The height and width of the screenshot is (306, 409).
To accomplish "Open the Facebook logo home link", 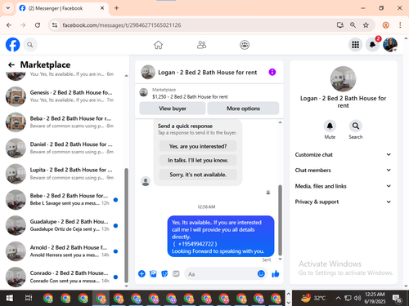I will point(13,45).
